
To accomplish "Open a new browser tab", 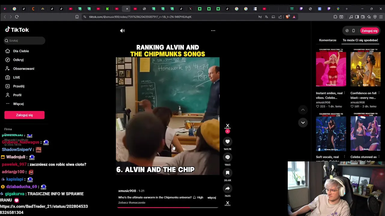I will click(x=346, y=9).
